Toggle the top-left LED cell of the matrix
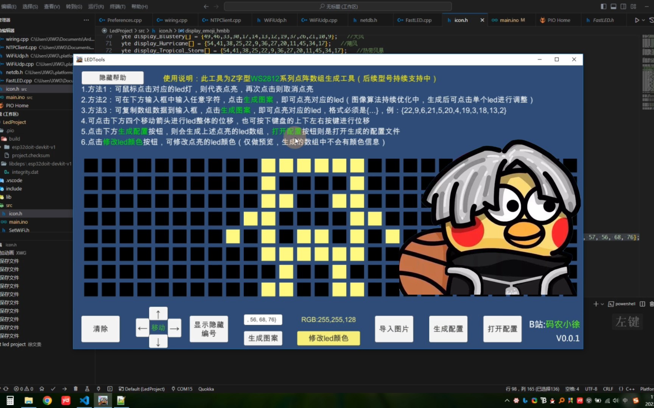654x408 pixels. [x=91, y=165]
